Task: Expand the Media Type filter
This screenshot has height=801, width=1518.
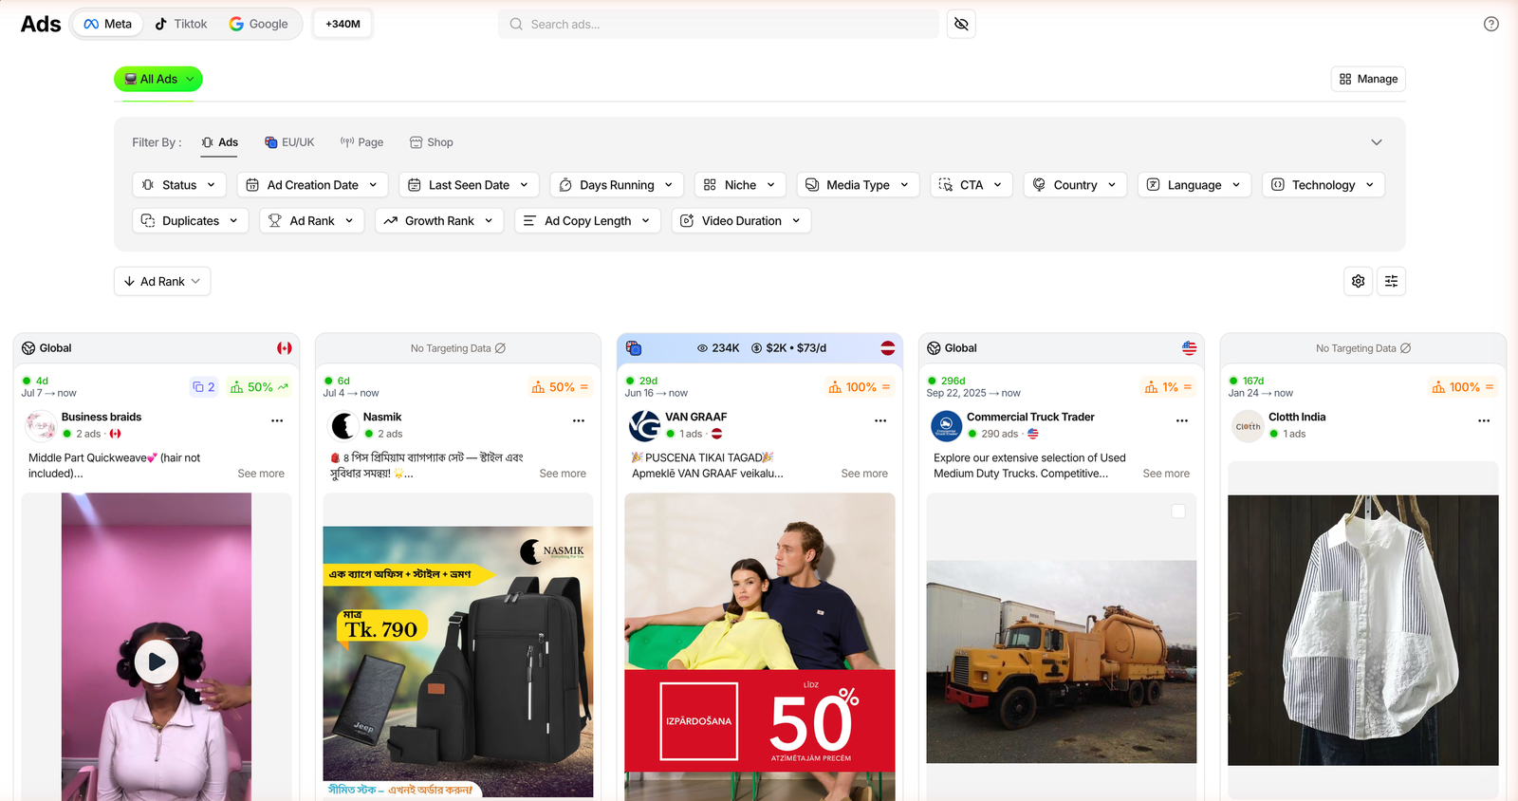Action: click(x=858, y=185)
